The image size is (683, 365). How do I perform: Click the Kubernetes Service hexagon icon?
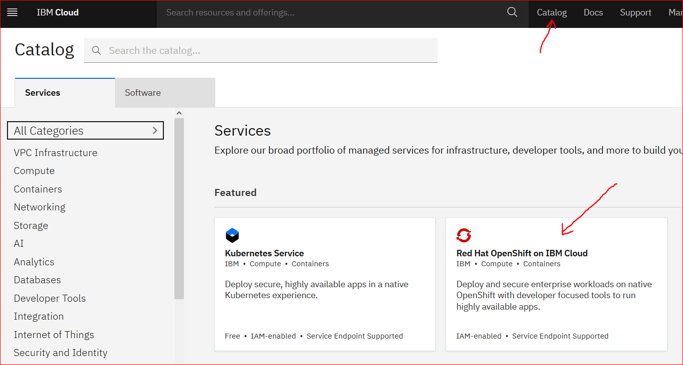(x=232, y=235)
